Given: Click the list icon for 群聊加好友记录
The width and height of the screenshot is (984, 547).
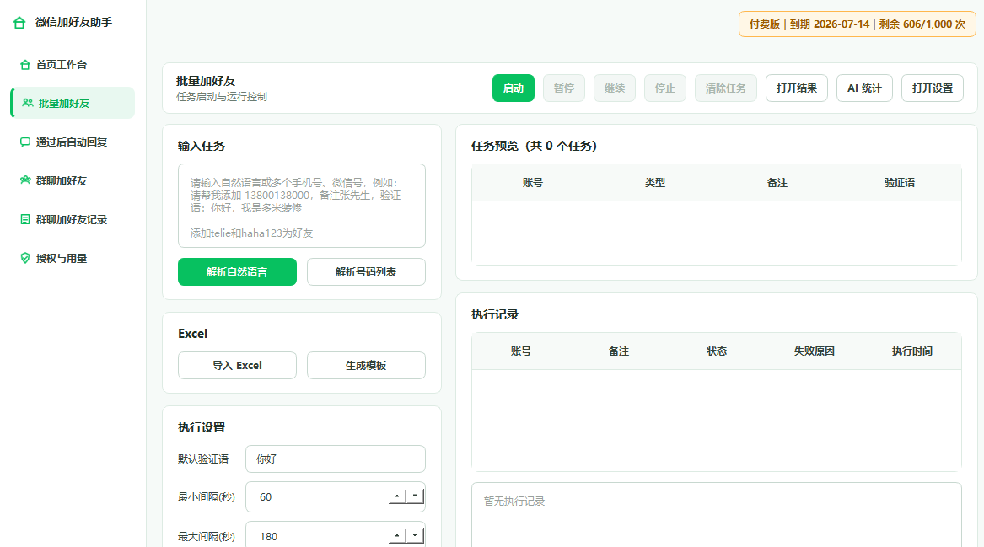Looking at the screenshot, I should [25, 219].
